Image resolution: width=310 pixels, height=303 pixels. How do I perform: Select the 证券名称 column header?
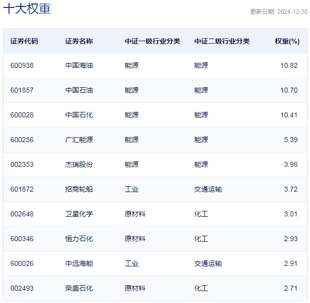79,41
